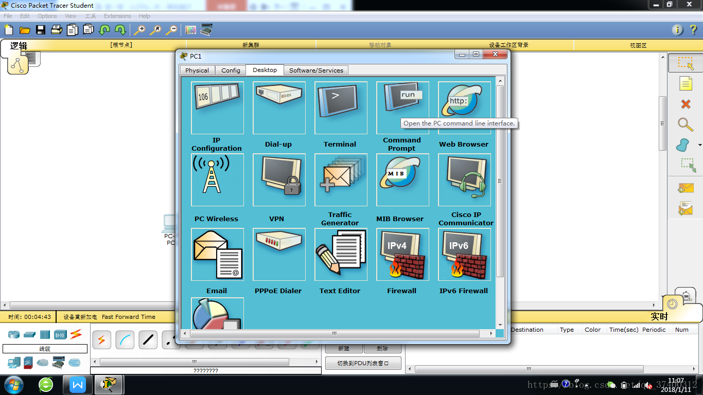Open the Drawing Palette toolbar icon
703x395 pixels.
pos(190,30)
